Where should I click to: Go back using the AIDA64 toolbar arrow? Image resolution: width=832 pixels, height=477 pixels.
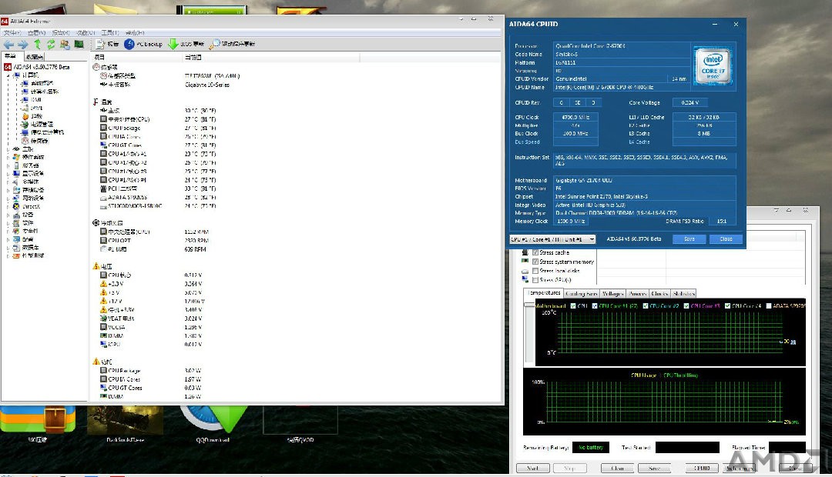pos(9,45)
